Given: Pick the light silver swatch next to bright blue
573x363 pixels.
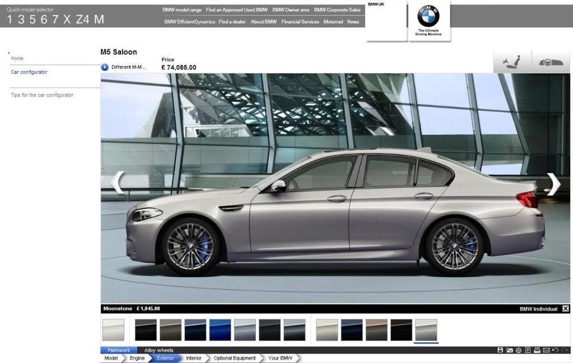Looking at the screenshot, I should pos(245,330).
